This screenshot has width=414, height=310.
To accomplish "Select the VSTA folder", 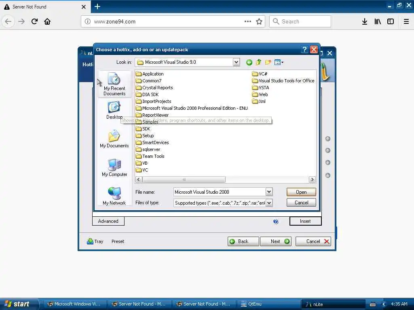I will point(261,88).
